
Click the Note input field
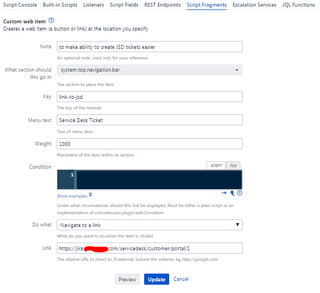(x=150, y=47)
